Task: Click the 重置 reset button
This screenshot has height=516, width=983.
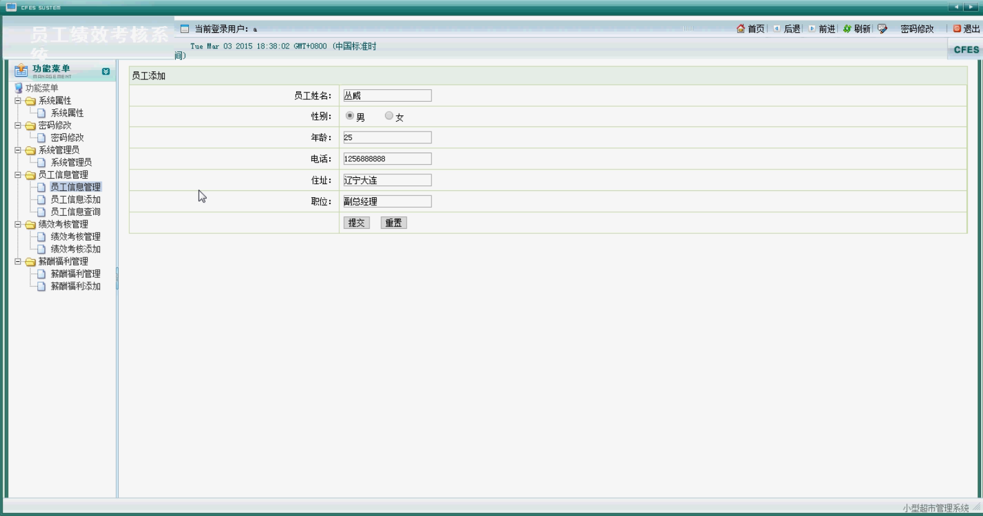Action: (394, 223)
